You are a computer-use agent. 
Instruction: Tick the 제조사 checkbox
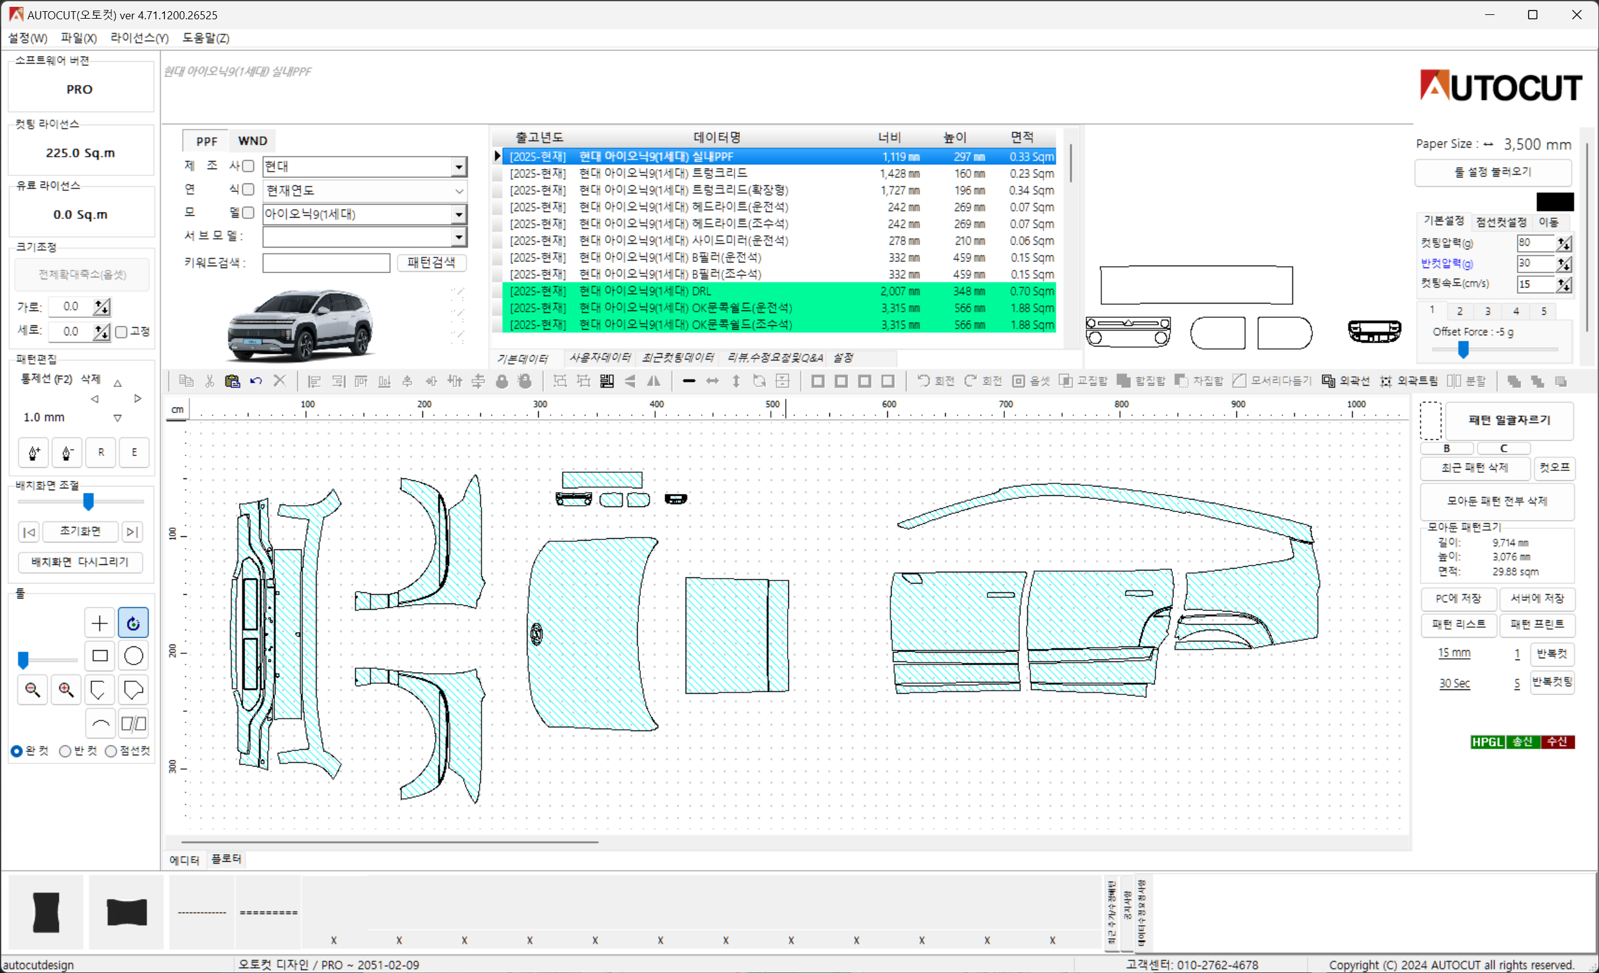(x=248, y=166)
